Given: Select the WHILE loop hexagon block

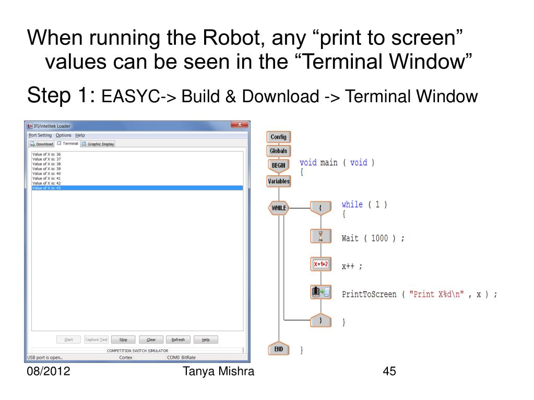Looking at the screenshot, I should (x=279, y=208).
